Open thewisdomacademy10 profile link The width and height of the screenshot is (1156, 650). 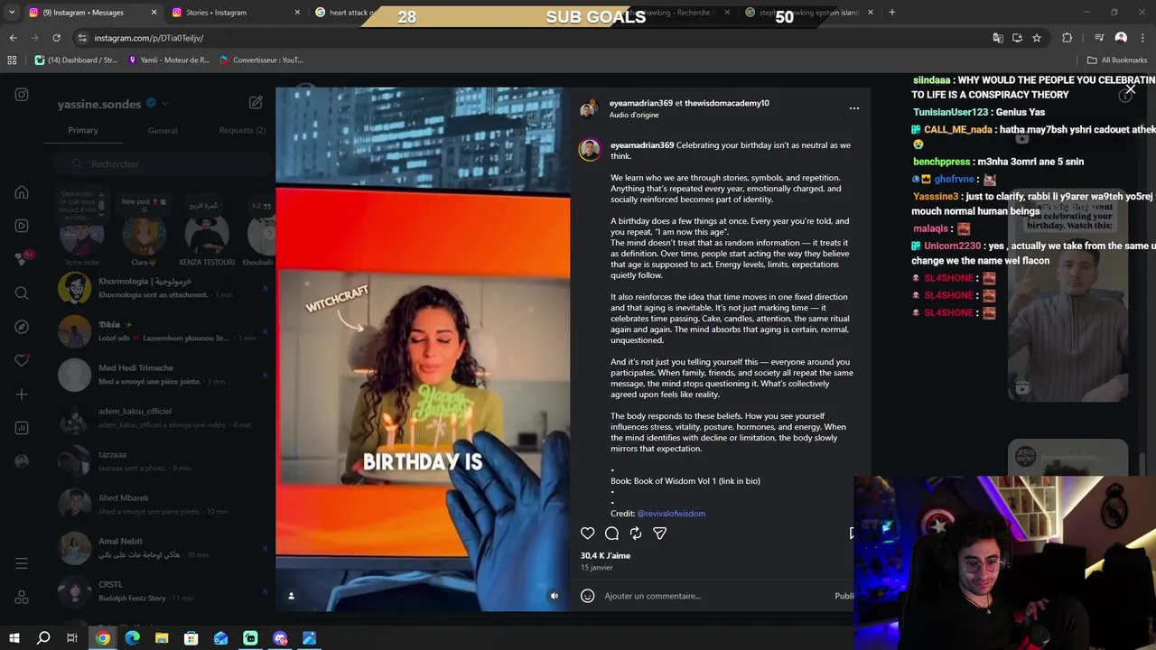(x=727, y=103)
